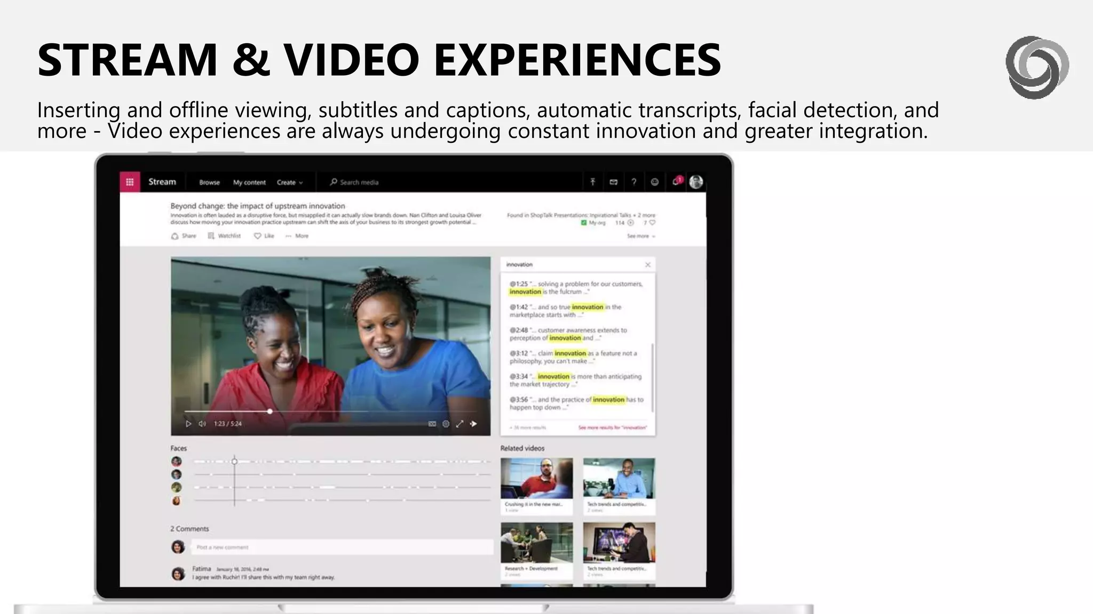The width and height of the screenshot is (1093, 614).
Task: Click the Related videos heading
Action: point(522,448)
